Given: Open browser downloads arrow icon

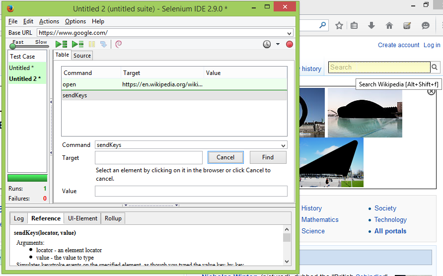Looking at the screenshot, I should (x=371, y=26).
